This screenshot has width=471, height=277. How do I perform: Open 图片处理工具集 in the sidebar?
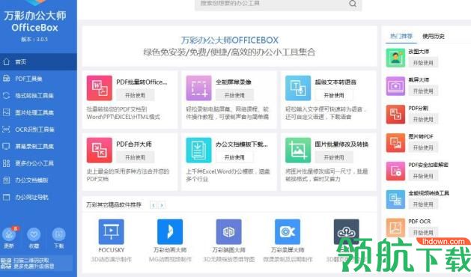[x=38, y=112]
